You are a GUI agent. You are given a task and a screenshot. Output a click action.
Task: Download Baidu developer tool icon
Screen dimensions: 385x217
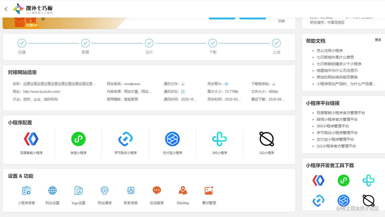[318, 181]
